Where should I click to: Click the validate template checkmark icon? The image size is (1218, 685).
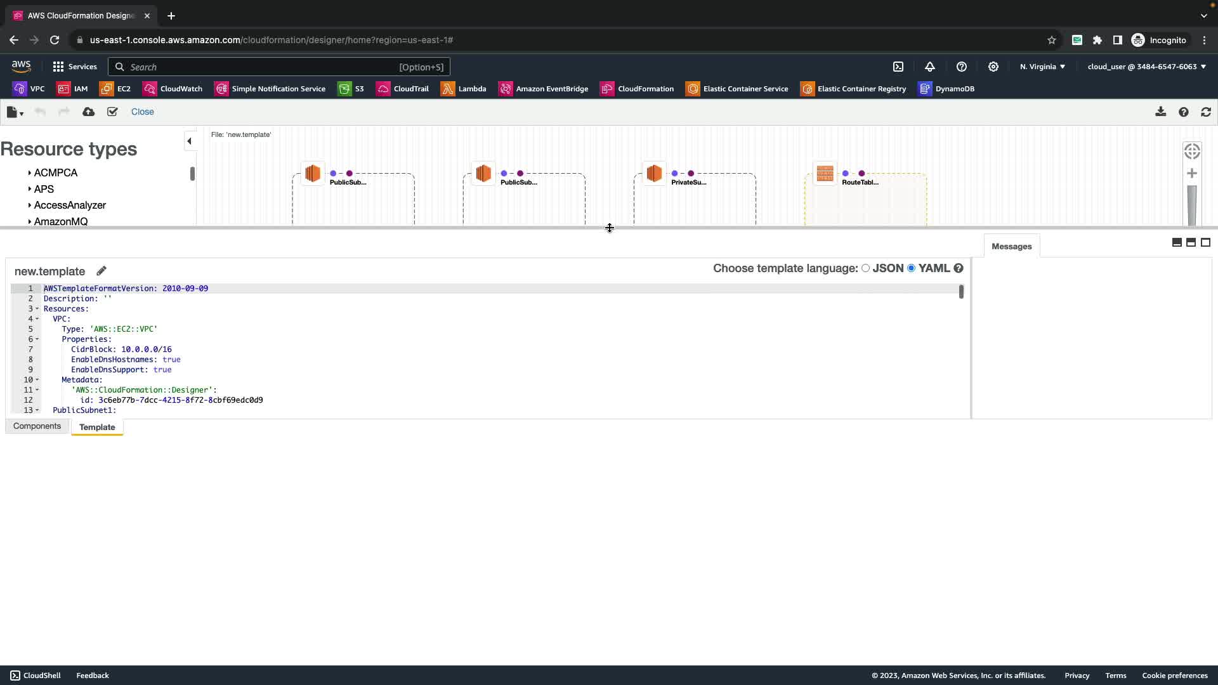pos(112,112)
